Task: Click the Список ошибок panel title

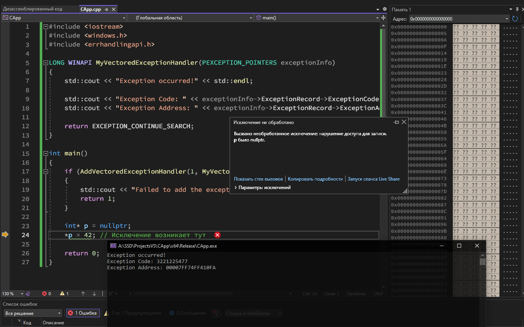Action: [20, 304]
